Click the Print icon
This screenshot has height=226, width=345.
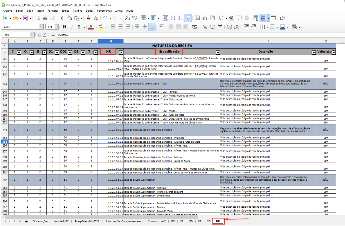(45, 18)
